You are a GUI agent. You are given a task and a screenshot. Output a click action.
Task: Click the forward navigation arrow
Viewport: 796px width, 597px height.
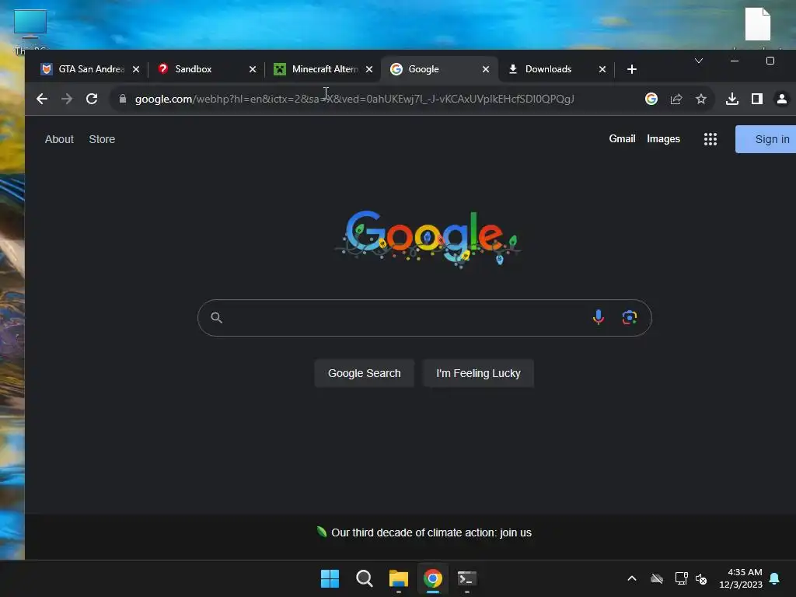(67, 99)
